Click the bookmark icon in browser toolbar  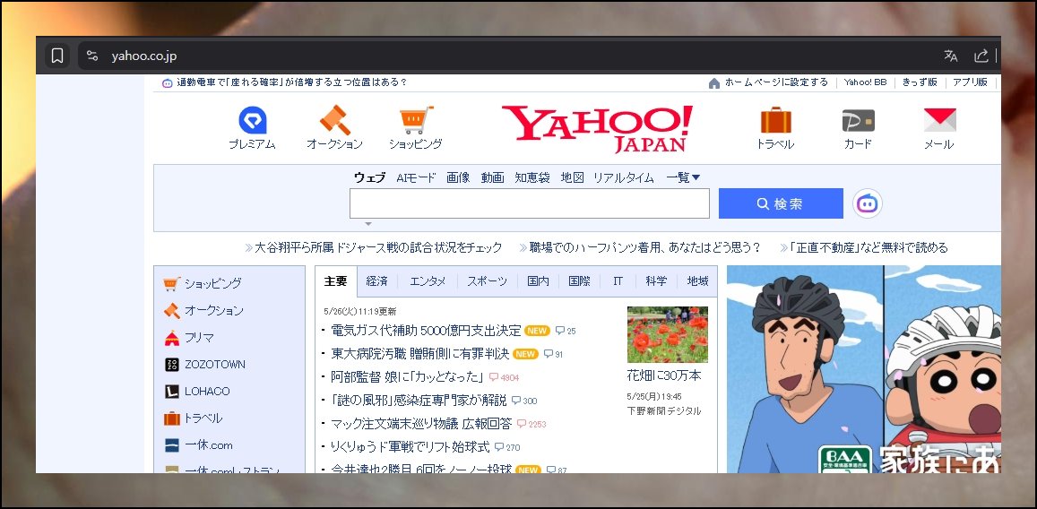(x=57, y=56)
